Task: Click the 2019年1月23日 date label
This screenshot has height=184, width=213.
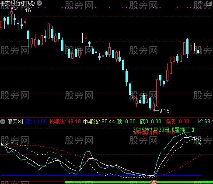Action: point(151,129)
